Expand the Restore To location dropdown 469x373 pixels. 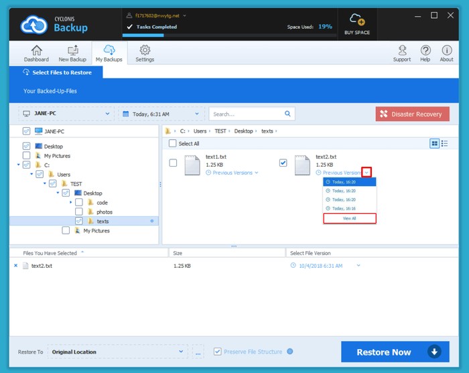[182, 352]
